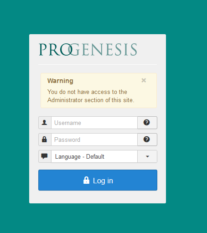Click the padlock icon beside Password
The image size is (207, 233).
click(44, 139)
